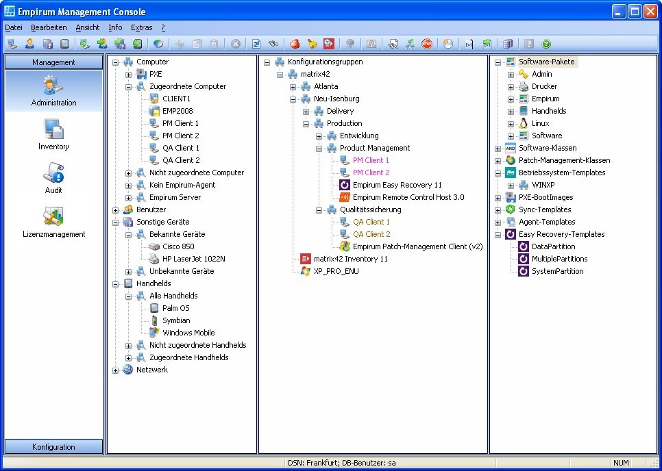Screen dimensions: 662x471
Task: Open the Bearbeiten menu
Action: (x=49, y=27)
